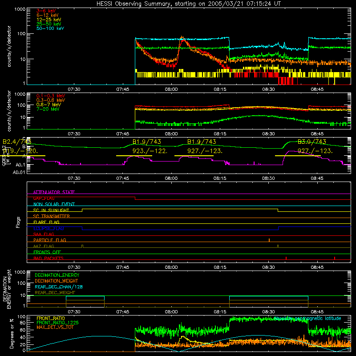The height and width of the screenshot is (356, 356).
Task: Click the blue ECLIPSE_FLAG label
Action: click(x=49, y=228)
